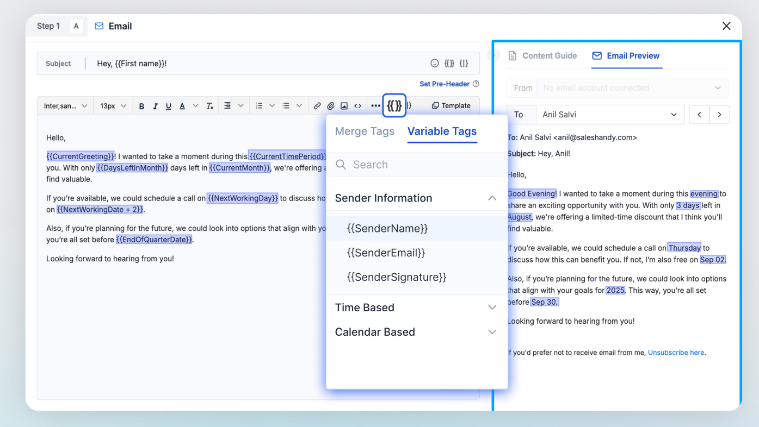Image resolution: width=759 pixels, height=427 pixels.
Task: Toggle italic text formatting
Action: coord(155,106)
